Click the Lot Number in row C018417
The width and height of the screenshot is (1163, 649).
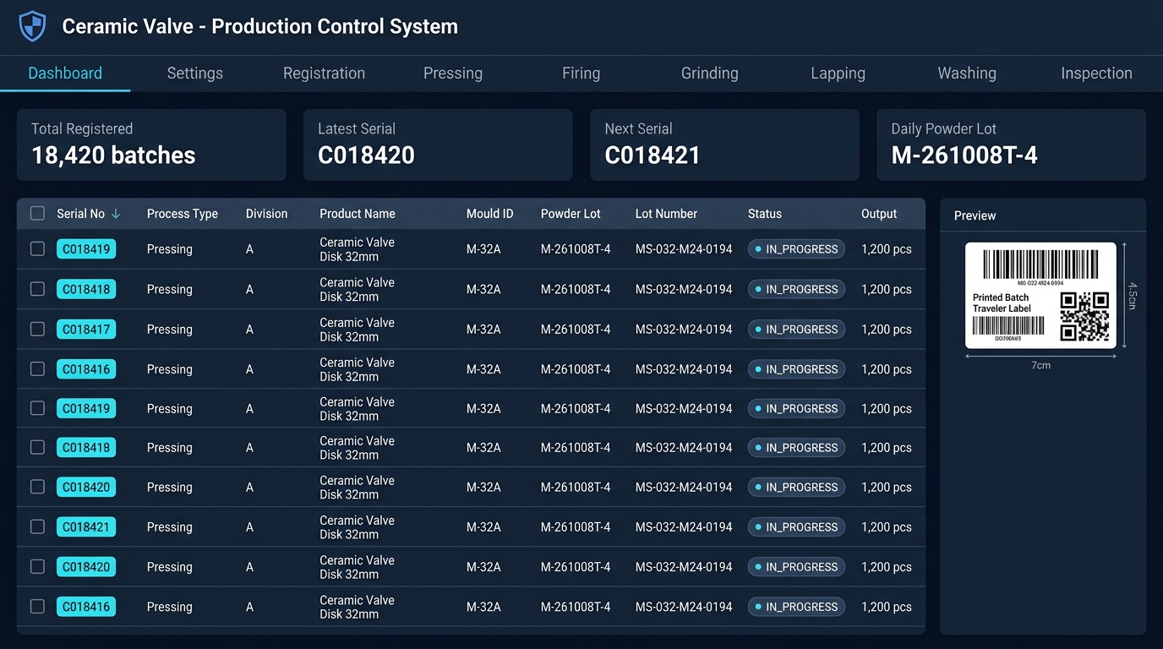tap(684, 330)
